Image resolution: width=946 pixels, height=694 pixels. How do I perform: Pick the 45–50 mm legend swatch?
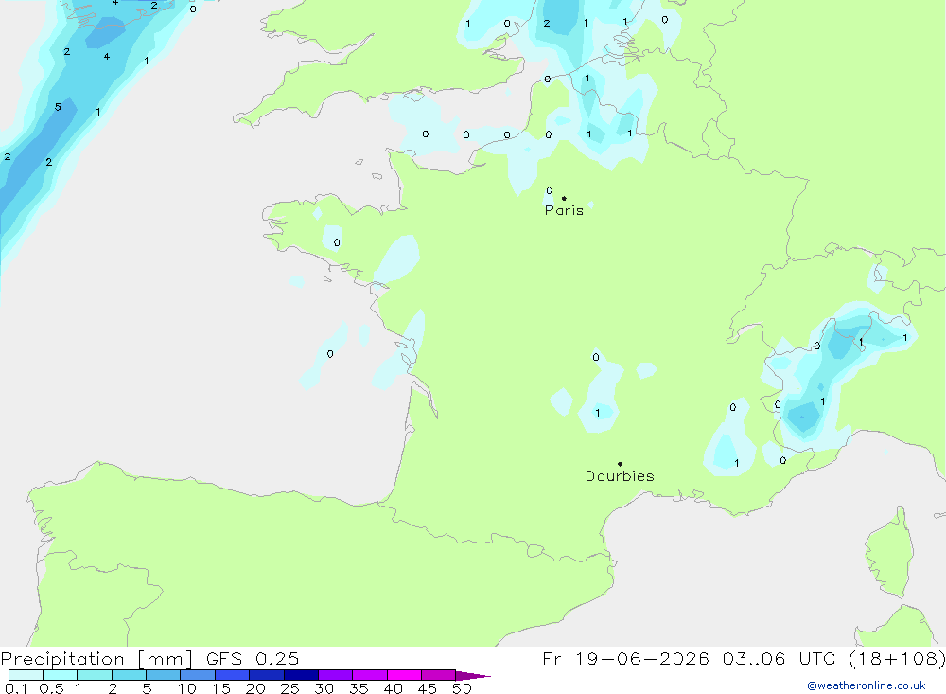(439, 675)
